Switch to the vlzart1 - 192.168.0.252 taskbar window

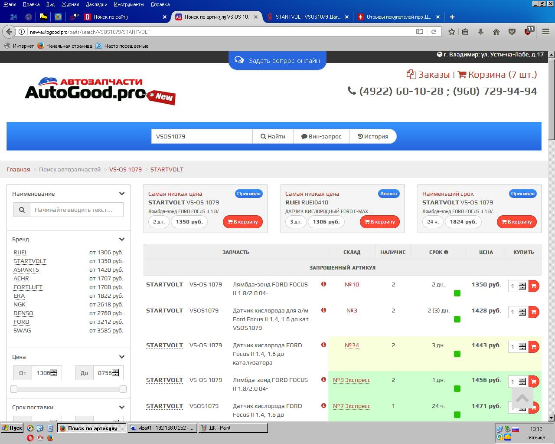coord(162,428)
